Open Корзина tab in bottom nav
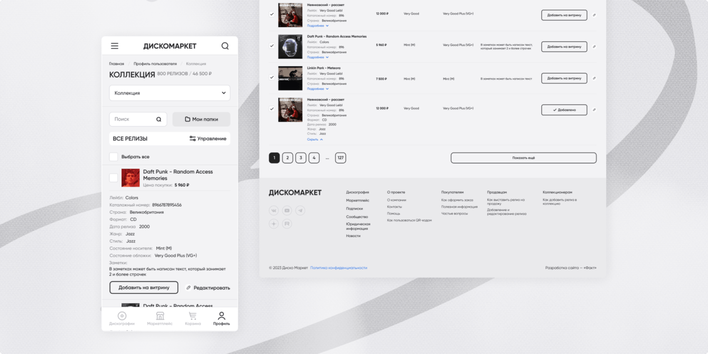The width and height of the screenshot is (708, 354). (193, 318)
